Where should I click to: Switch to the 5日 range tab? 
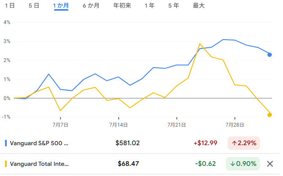point(34,5)
